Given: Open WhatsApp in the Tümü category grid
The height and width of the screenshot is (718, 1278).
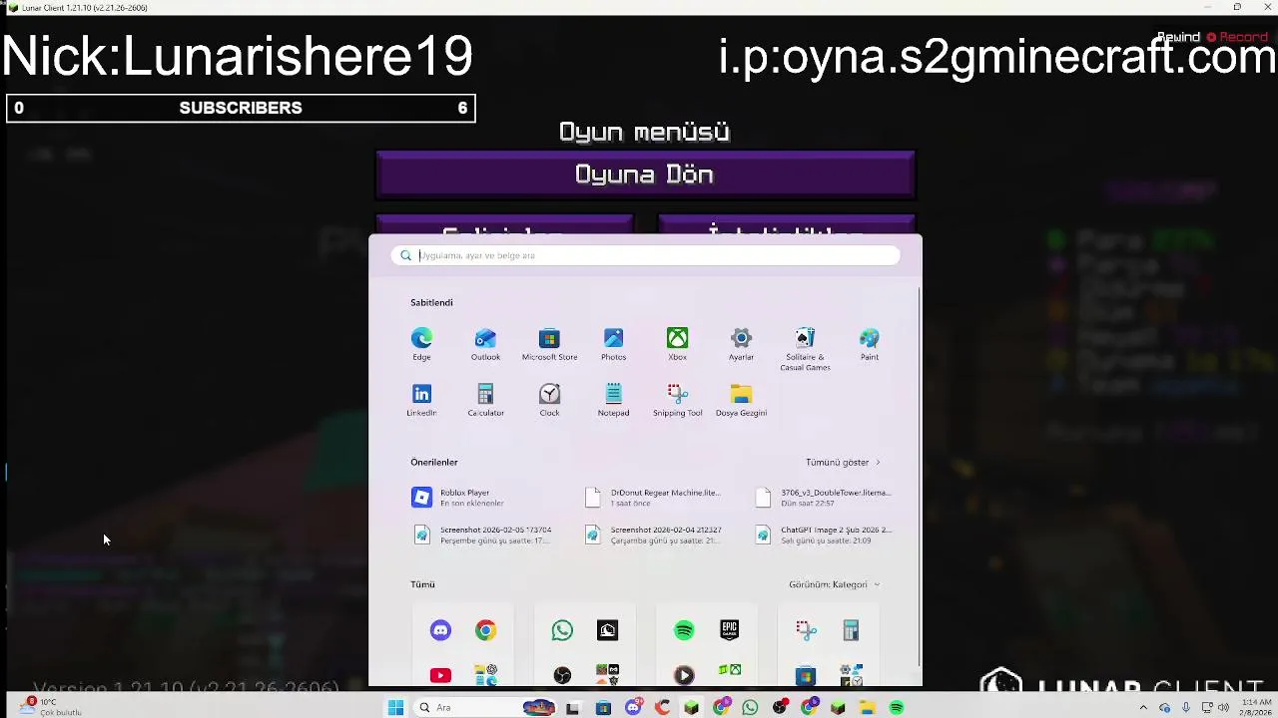Looking at the screenshot, I should click(562, 630).
